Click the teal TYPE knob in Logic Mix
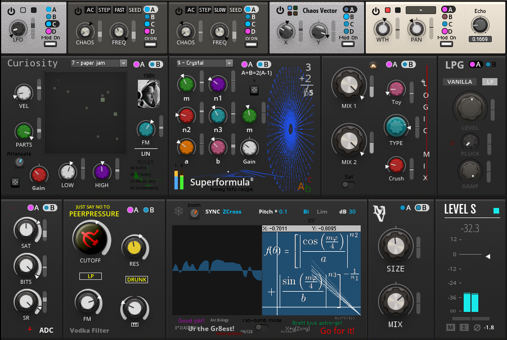Screen dimensions: 507x340 [396, 127]
